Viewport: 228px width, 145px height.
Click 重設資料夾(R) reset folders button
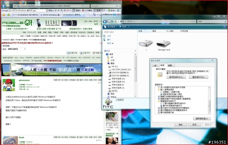198,77
